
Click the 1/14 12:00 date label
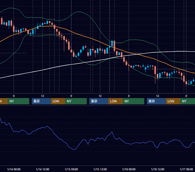[x=42, y=169]
